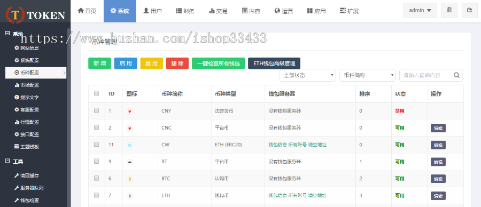Click the ETH钱包高级管理 button
The width and height of the screenshot is (481, 207).
coord(274,63)
